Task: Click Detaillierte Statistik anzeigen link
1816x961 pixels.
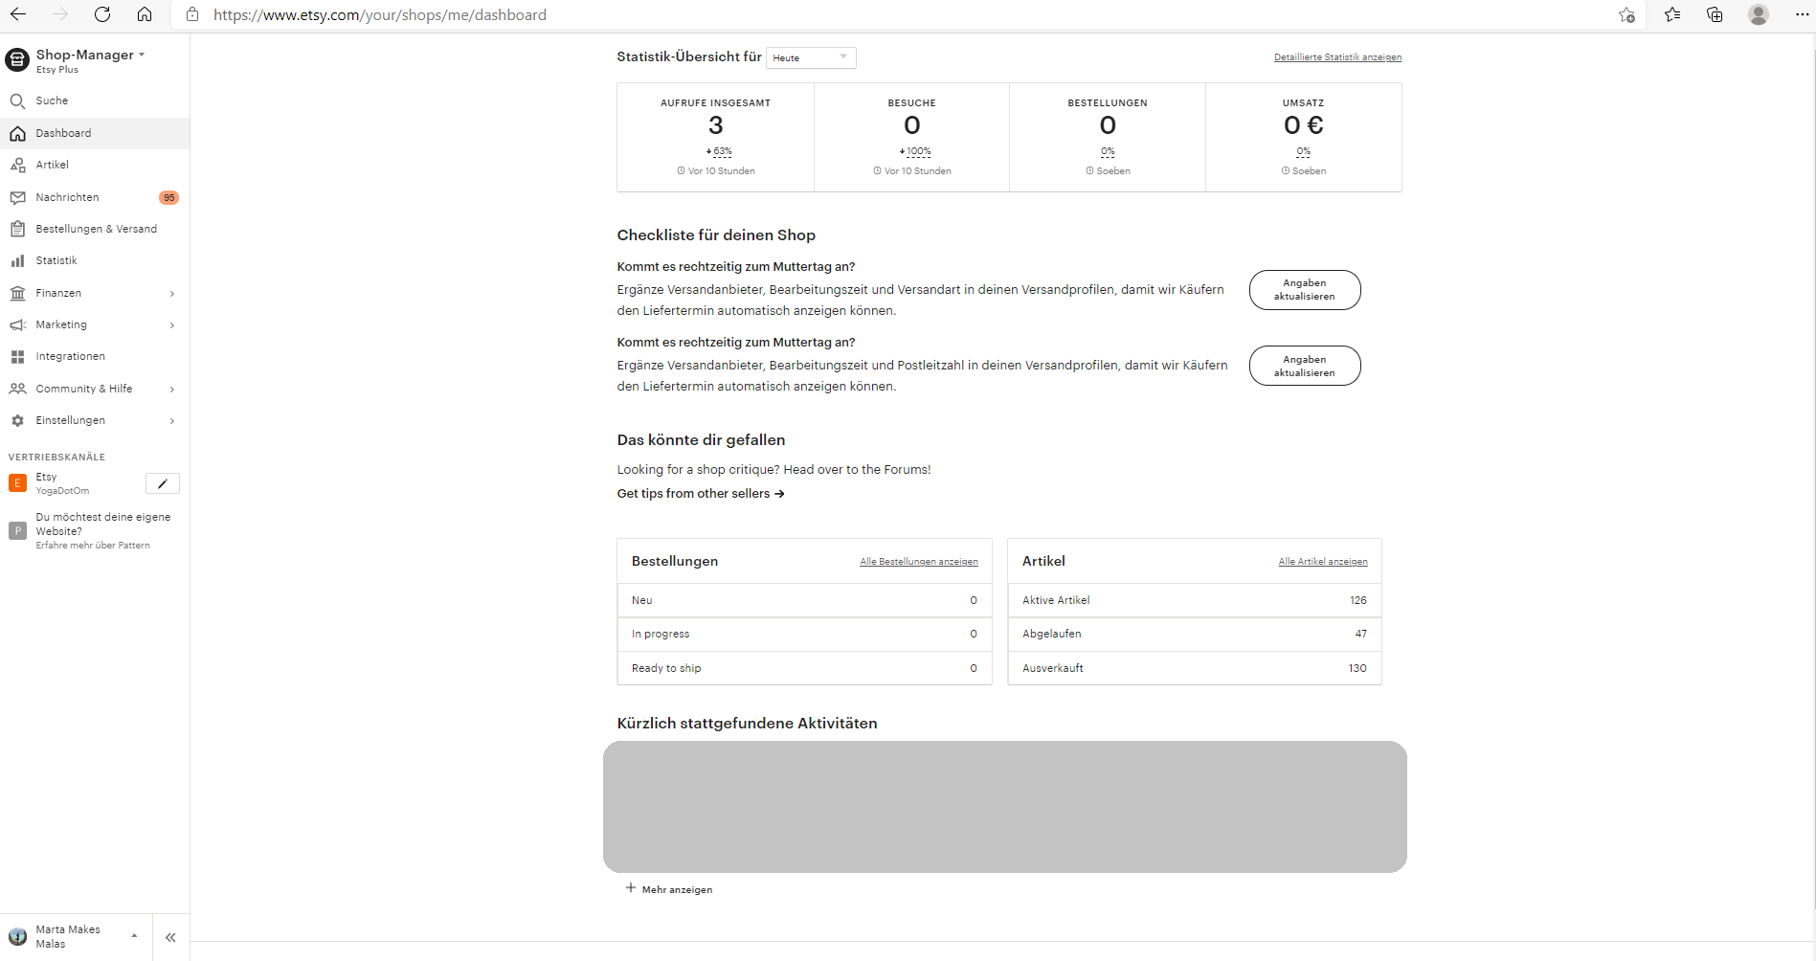Action: click(x=1337, y=57)
